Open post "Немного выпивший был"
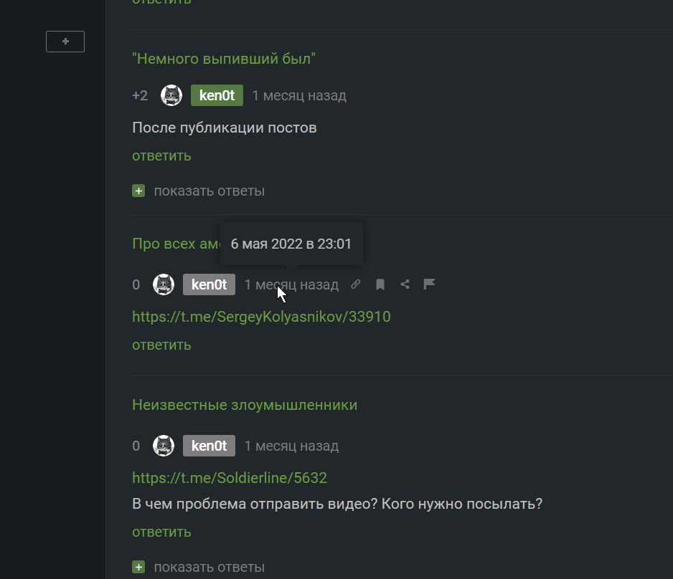 (x=224, y=59)
